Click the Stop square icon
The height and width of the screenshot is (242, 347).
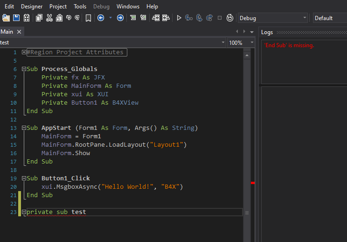pos(220,18)
